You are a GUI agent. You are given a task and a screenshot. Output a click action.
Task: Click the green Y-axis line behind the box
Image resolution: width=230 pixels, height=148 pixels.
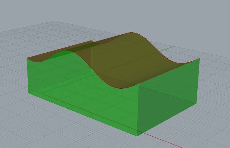click(167, 49)
